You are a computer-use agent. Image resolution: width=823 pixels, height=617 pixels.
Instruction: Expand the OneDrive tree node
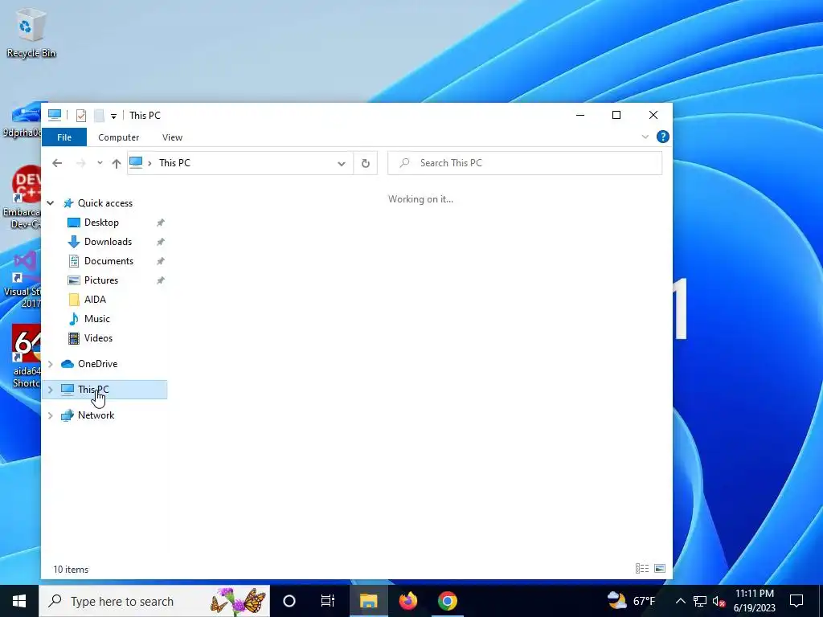pyautogui.click(x=51, y=364)
